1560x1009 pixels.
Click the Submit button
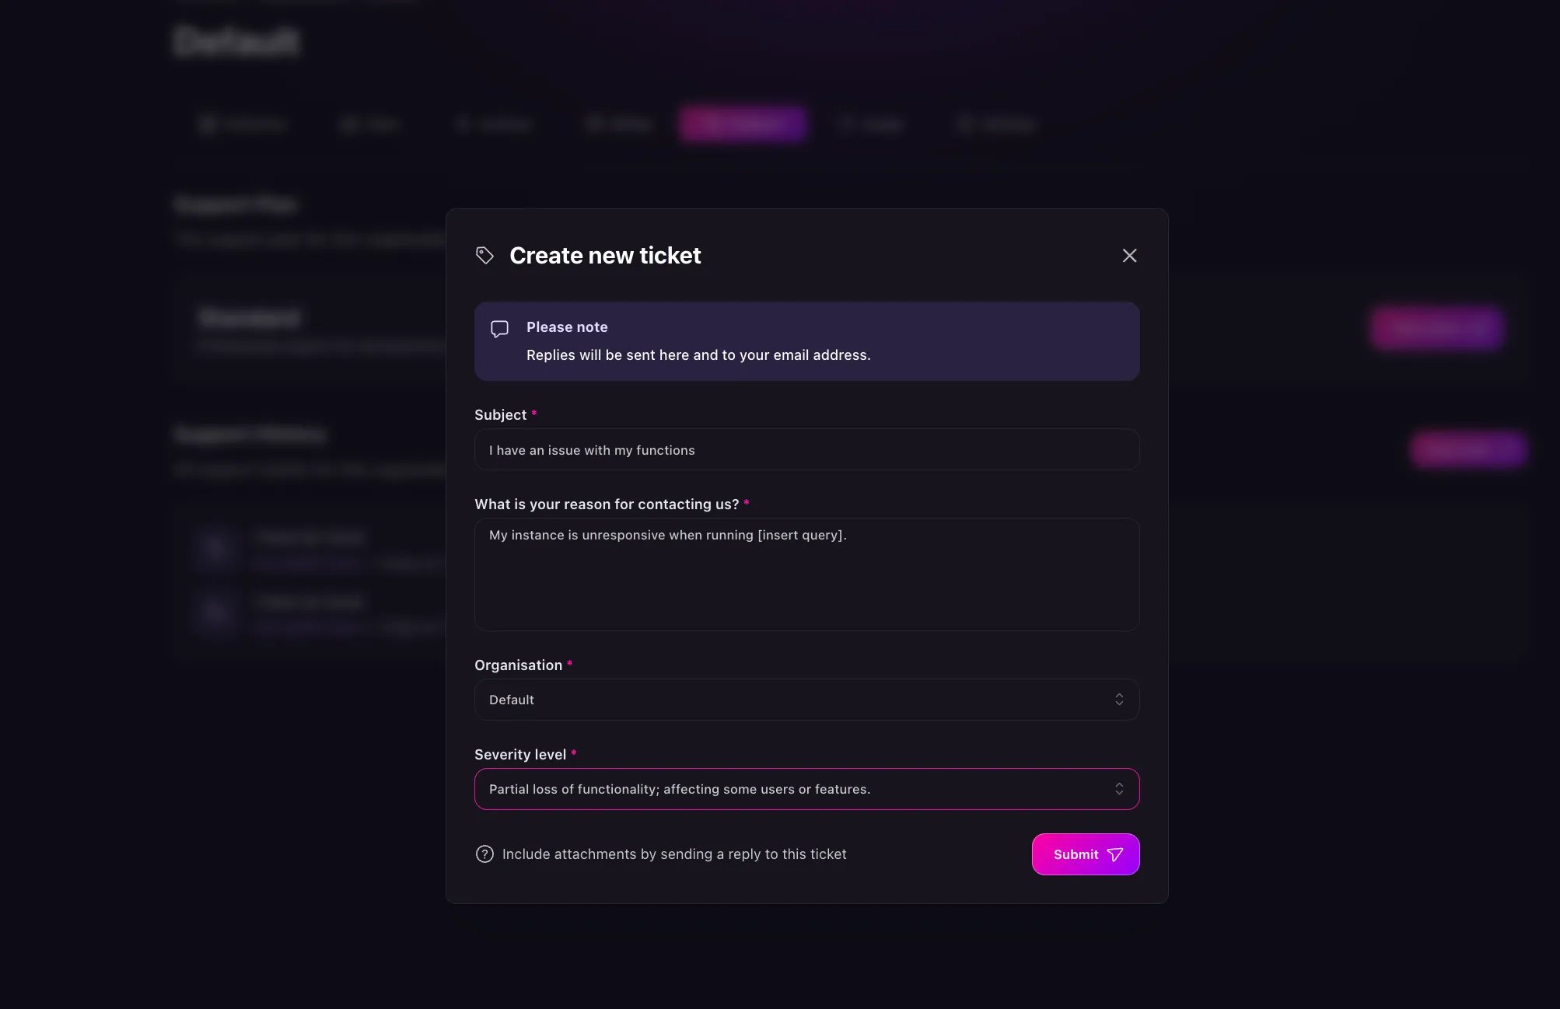pyautogui.click(x=1085, y=854)
